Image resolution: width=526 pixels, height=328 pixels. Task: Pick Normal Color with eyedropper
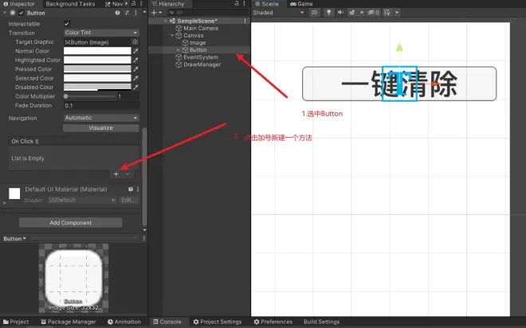[x=135, y=51]
